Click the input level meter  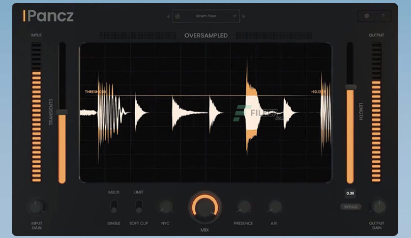pos(36,112)
